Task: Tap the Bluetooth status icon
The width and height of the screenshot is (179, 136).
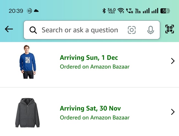Action: (x=104, y=11)
